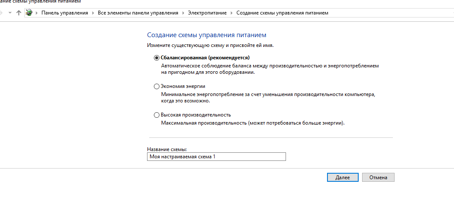Click the Далее button
This screenshot has height=198, width=454.
tap(342, 178)
